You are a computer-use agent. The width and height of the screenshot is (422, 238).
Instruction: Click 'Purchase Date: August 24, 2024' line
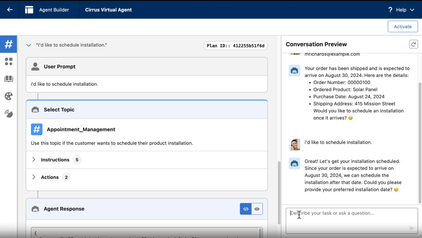tap(349, 97)
